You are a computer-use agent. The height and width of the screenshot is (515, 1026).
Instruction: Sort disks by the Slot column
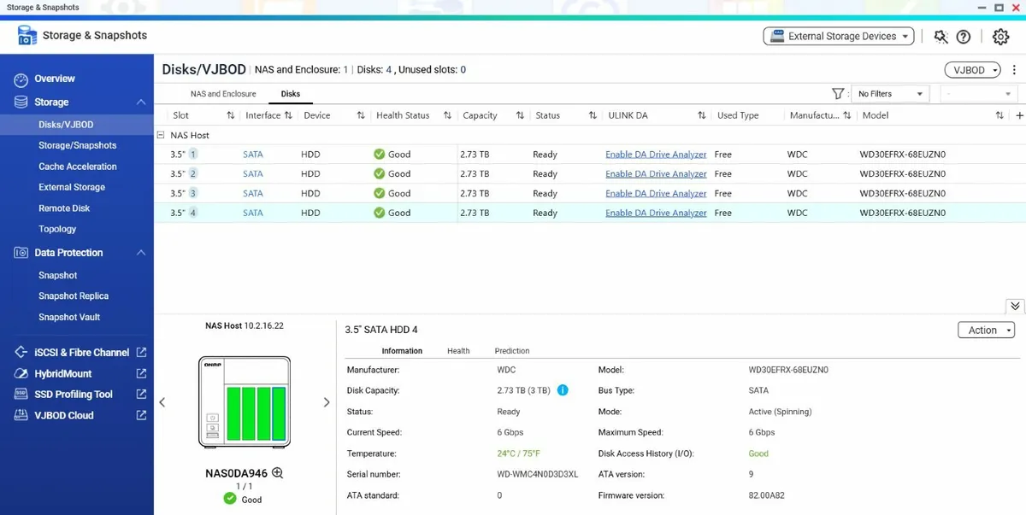coord(230,115)
